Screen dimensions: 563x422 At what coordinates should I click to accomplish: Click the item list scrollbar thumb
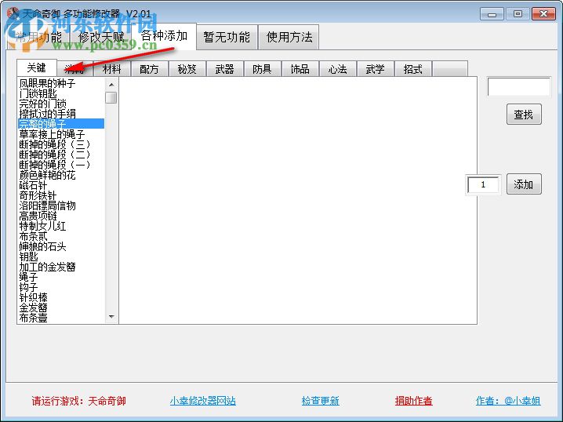pyautogui.click(x=111, y=97)
